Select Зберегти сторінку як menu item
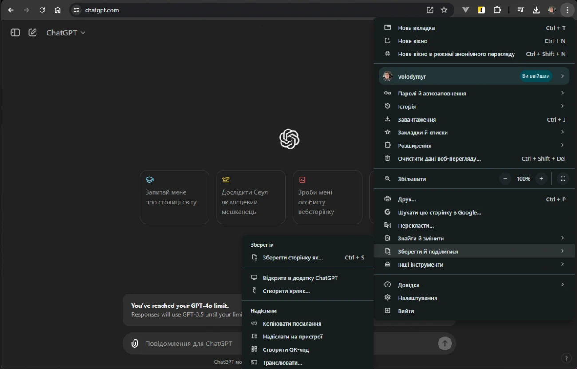 pos(293,258)
